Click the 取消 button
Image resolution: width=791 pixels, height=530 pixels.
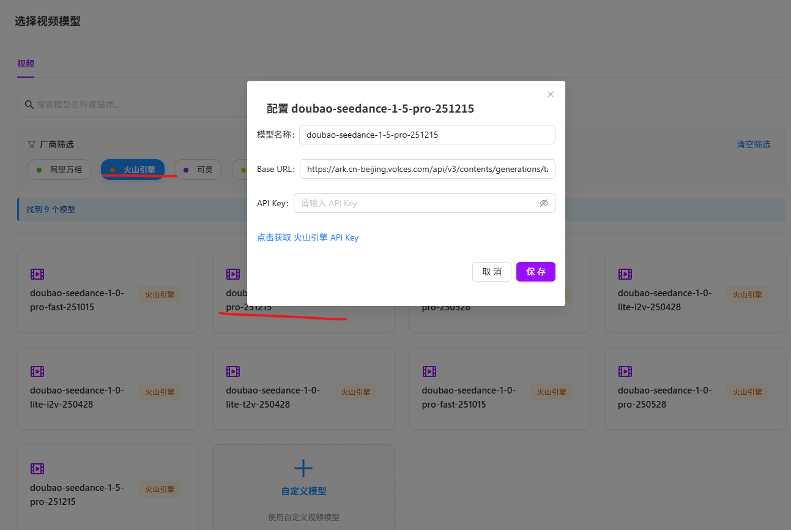click(x=491, y=272)
